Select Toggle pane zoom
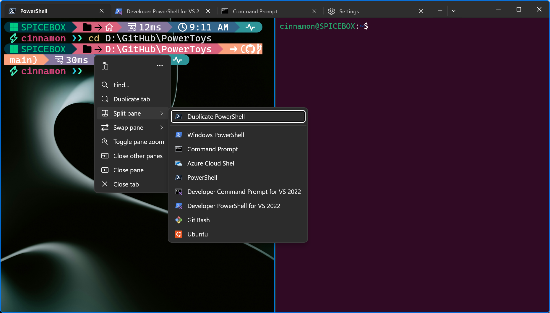 click(132, 142)
